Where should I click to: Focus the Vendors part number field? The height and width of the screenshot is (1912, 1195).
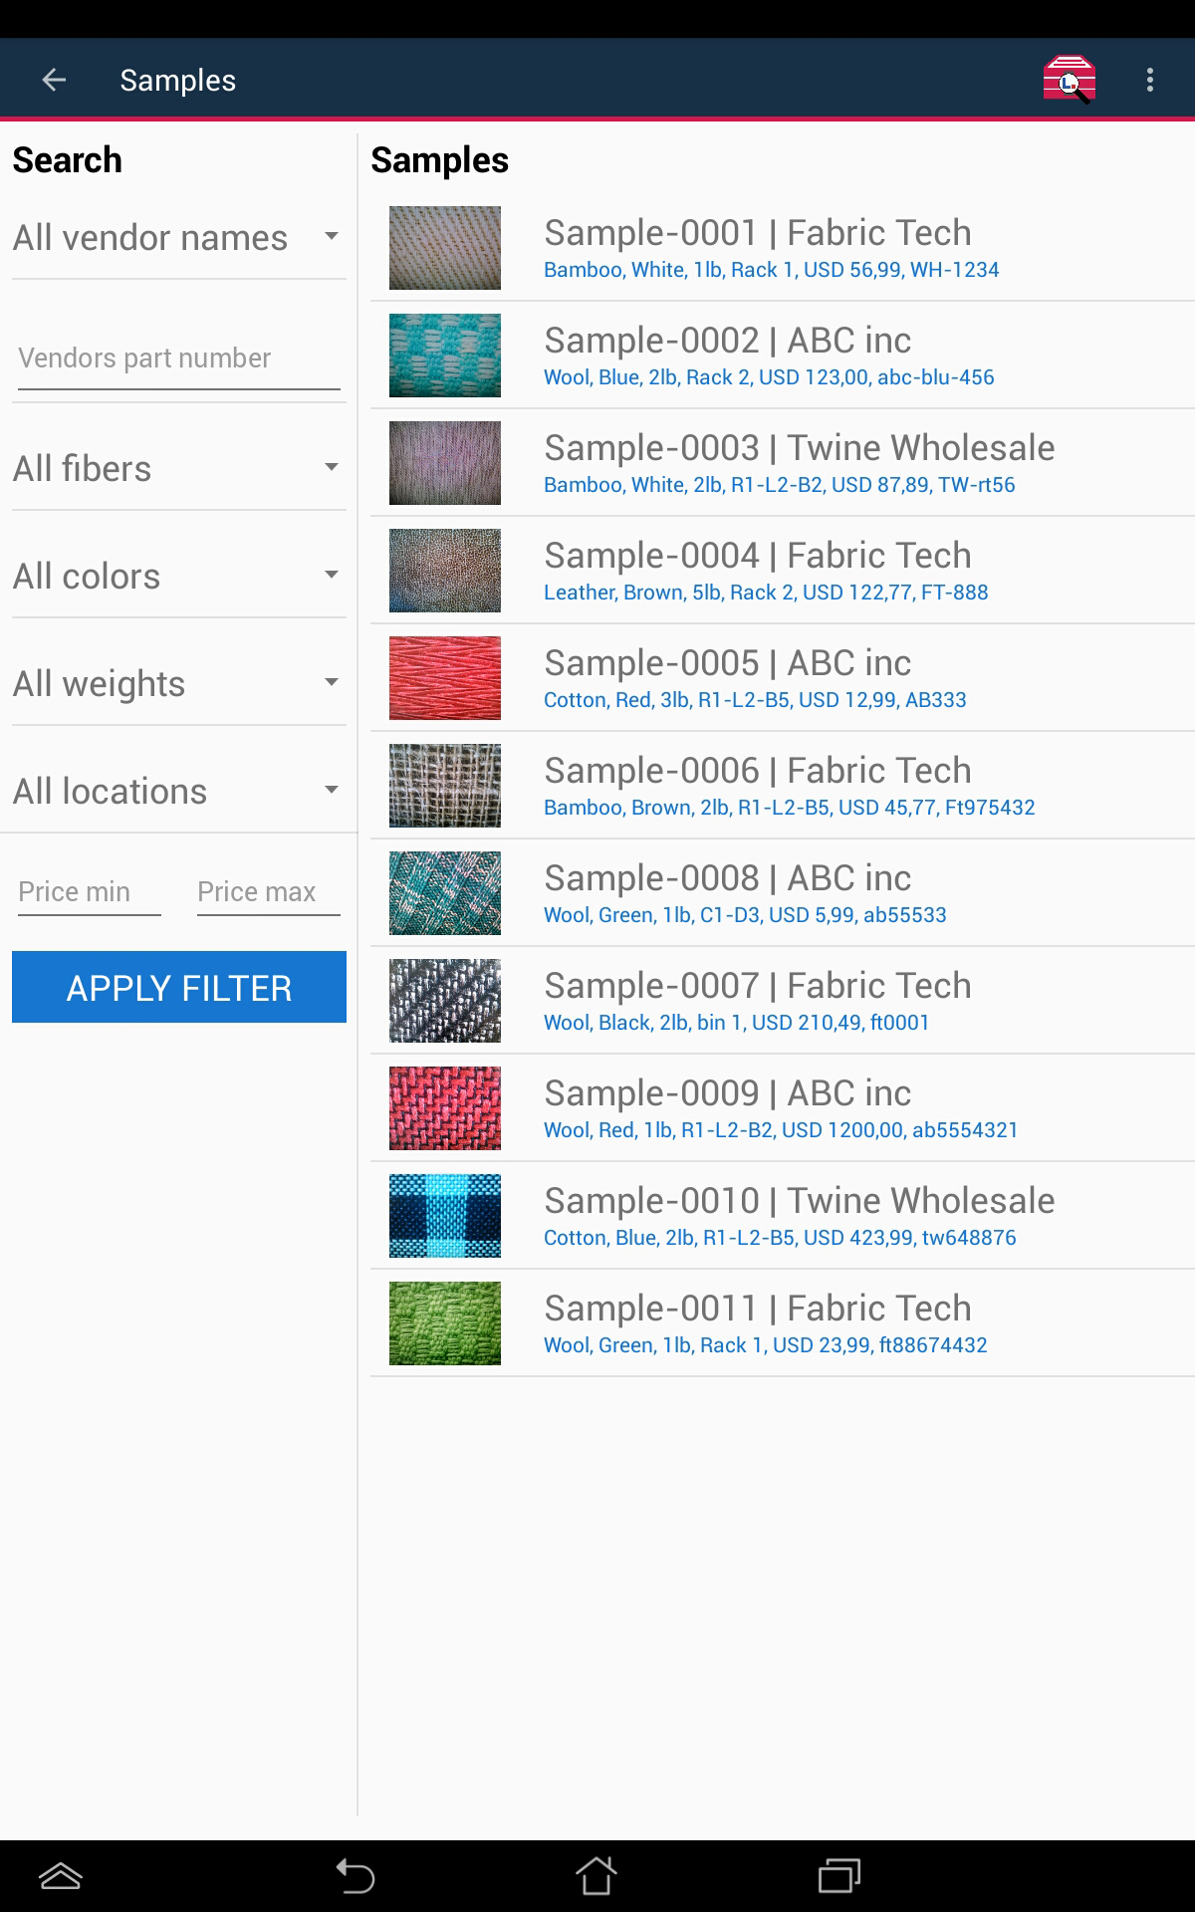[x=179, y=358]
